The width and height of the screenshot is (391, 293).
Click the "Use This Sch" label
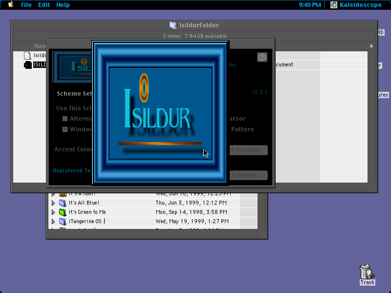74,108
